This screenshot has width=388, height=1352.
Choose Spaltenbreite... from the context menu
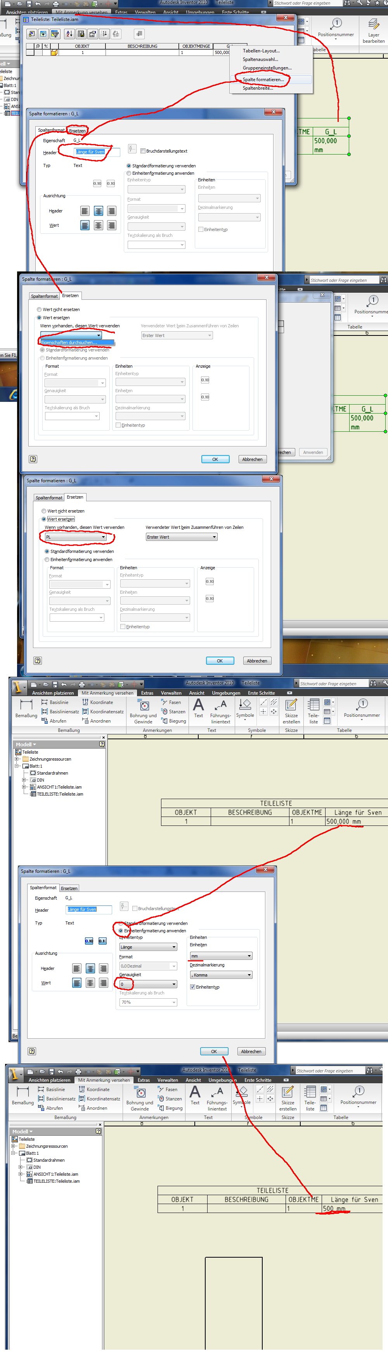(258, 88)
